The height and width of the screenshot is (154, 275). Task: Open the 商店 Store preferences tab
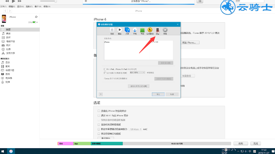point(142,31)
